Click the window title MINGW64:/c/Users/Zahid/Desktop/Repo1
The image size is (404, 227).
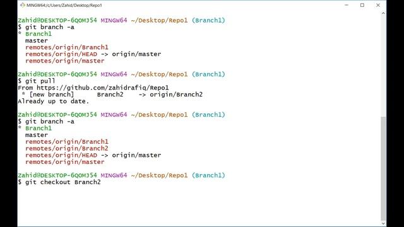(x=64, y=5)
